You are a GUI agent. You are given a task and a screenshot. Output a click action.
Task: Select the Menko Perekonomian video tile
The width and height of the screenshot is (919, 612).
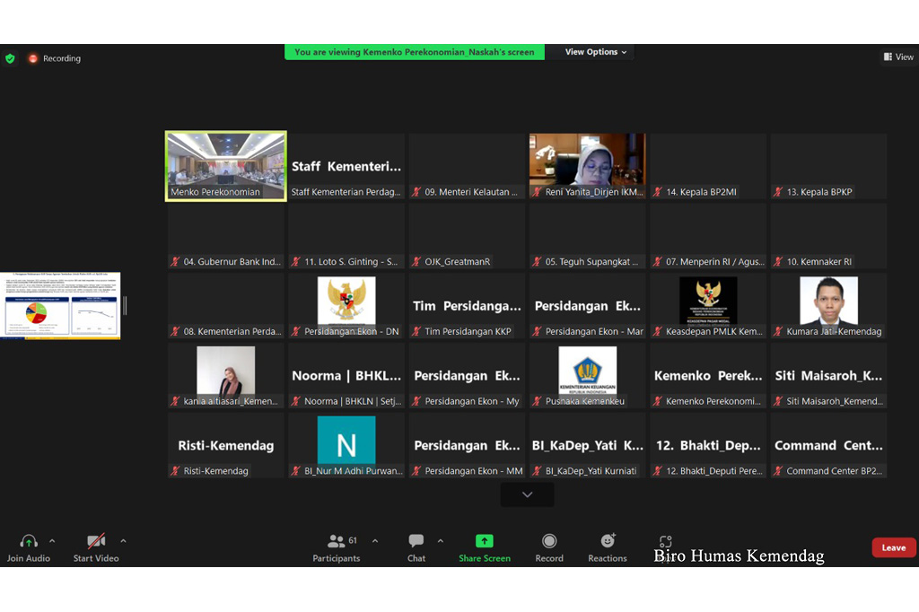[x=226, y=166]
